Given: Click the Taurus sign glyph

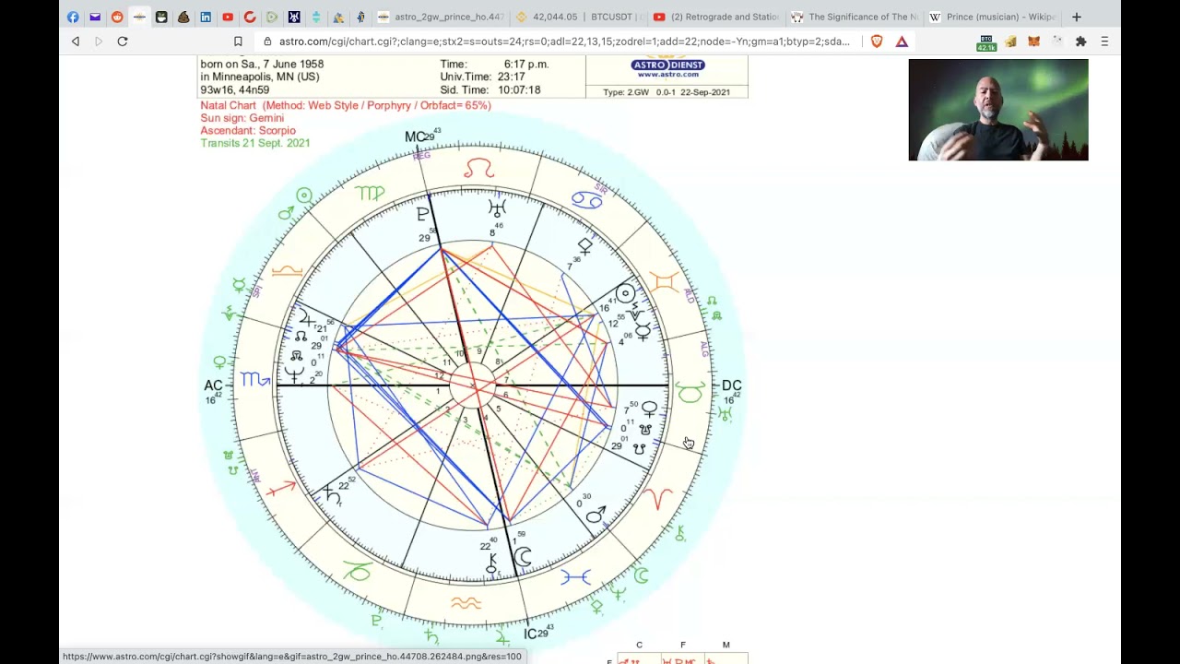Looking at the screenshot, I should click(x=690, y=393).
